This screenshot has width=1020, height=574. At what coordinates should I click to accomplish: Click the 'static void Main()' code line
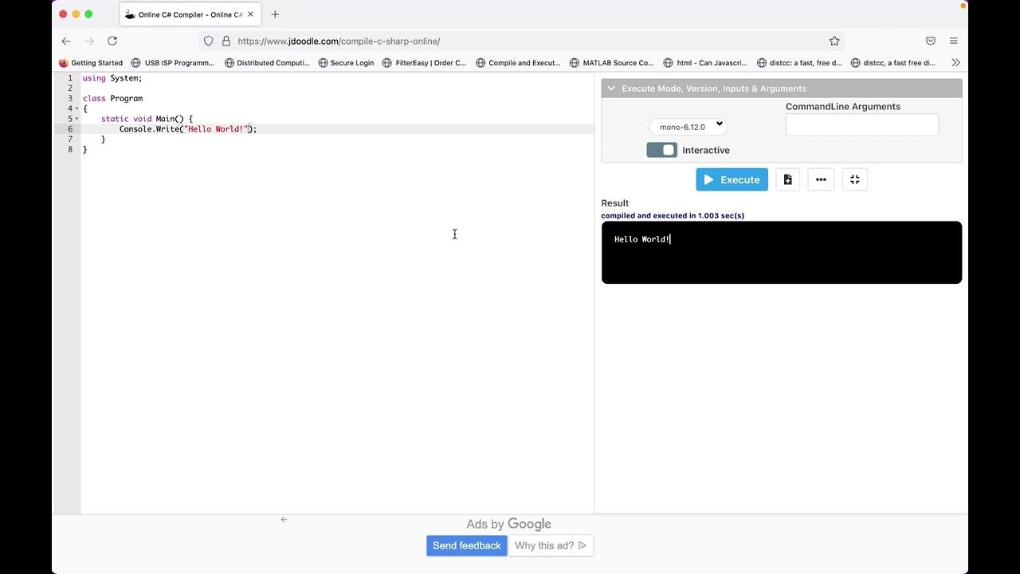click(147, 119)
